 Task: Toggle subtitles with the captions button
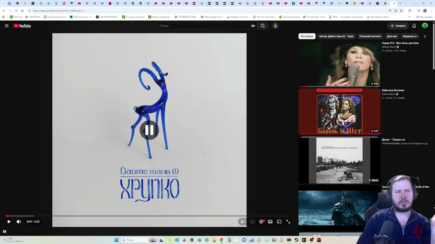tap(252, 222)
